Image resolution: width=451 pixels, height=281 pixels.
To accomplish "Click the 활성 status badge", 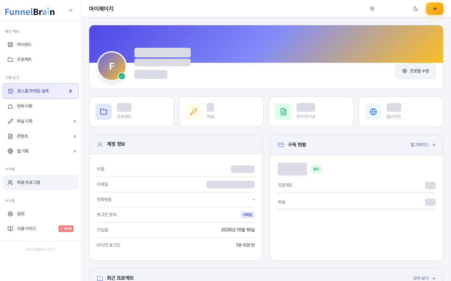I will 316,169.
